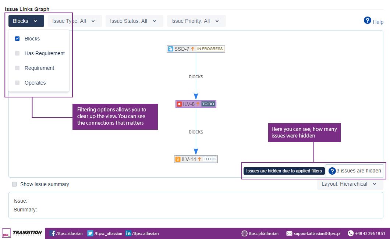
Task: Click the 3 issues are hidden text
Action: [359, 171]
